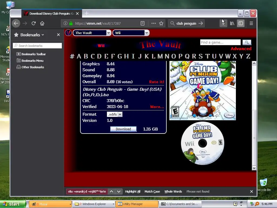277x208 pixels.
Task: Close the find bar
Action: click(252, 191)
